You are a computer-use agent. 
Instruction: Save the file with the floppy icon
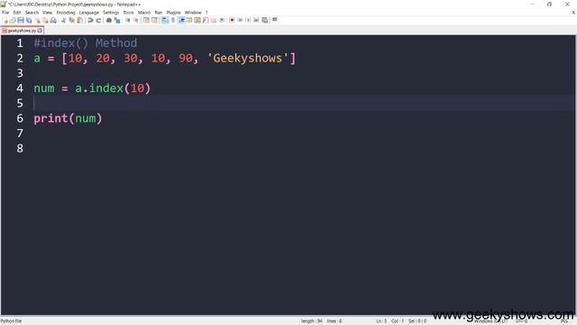21,20
